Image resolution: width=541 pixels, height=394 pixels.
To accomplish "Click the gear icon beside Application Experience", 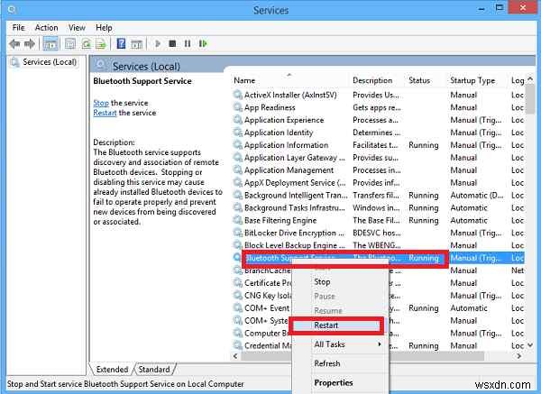I will (237, 120).
